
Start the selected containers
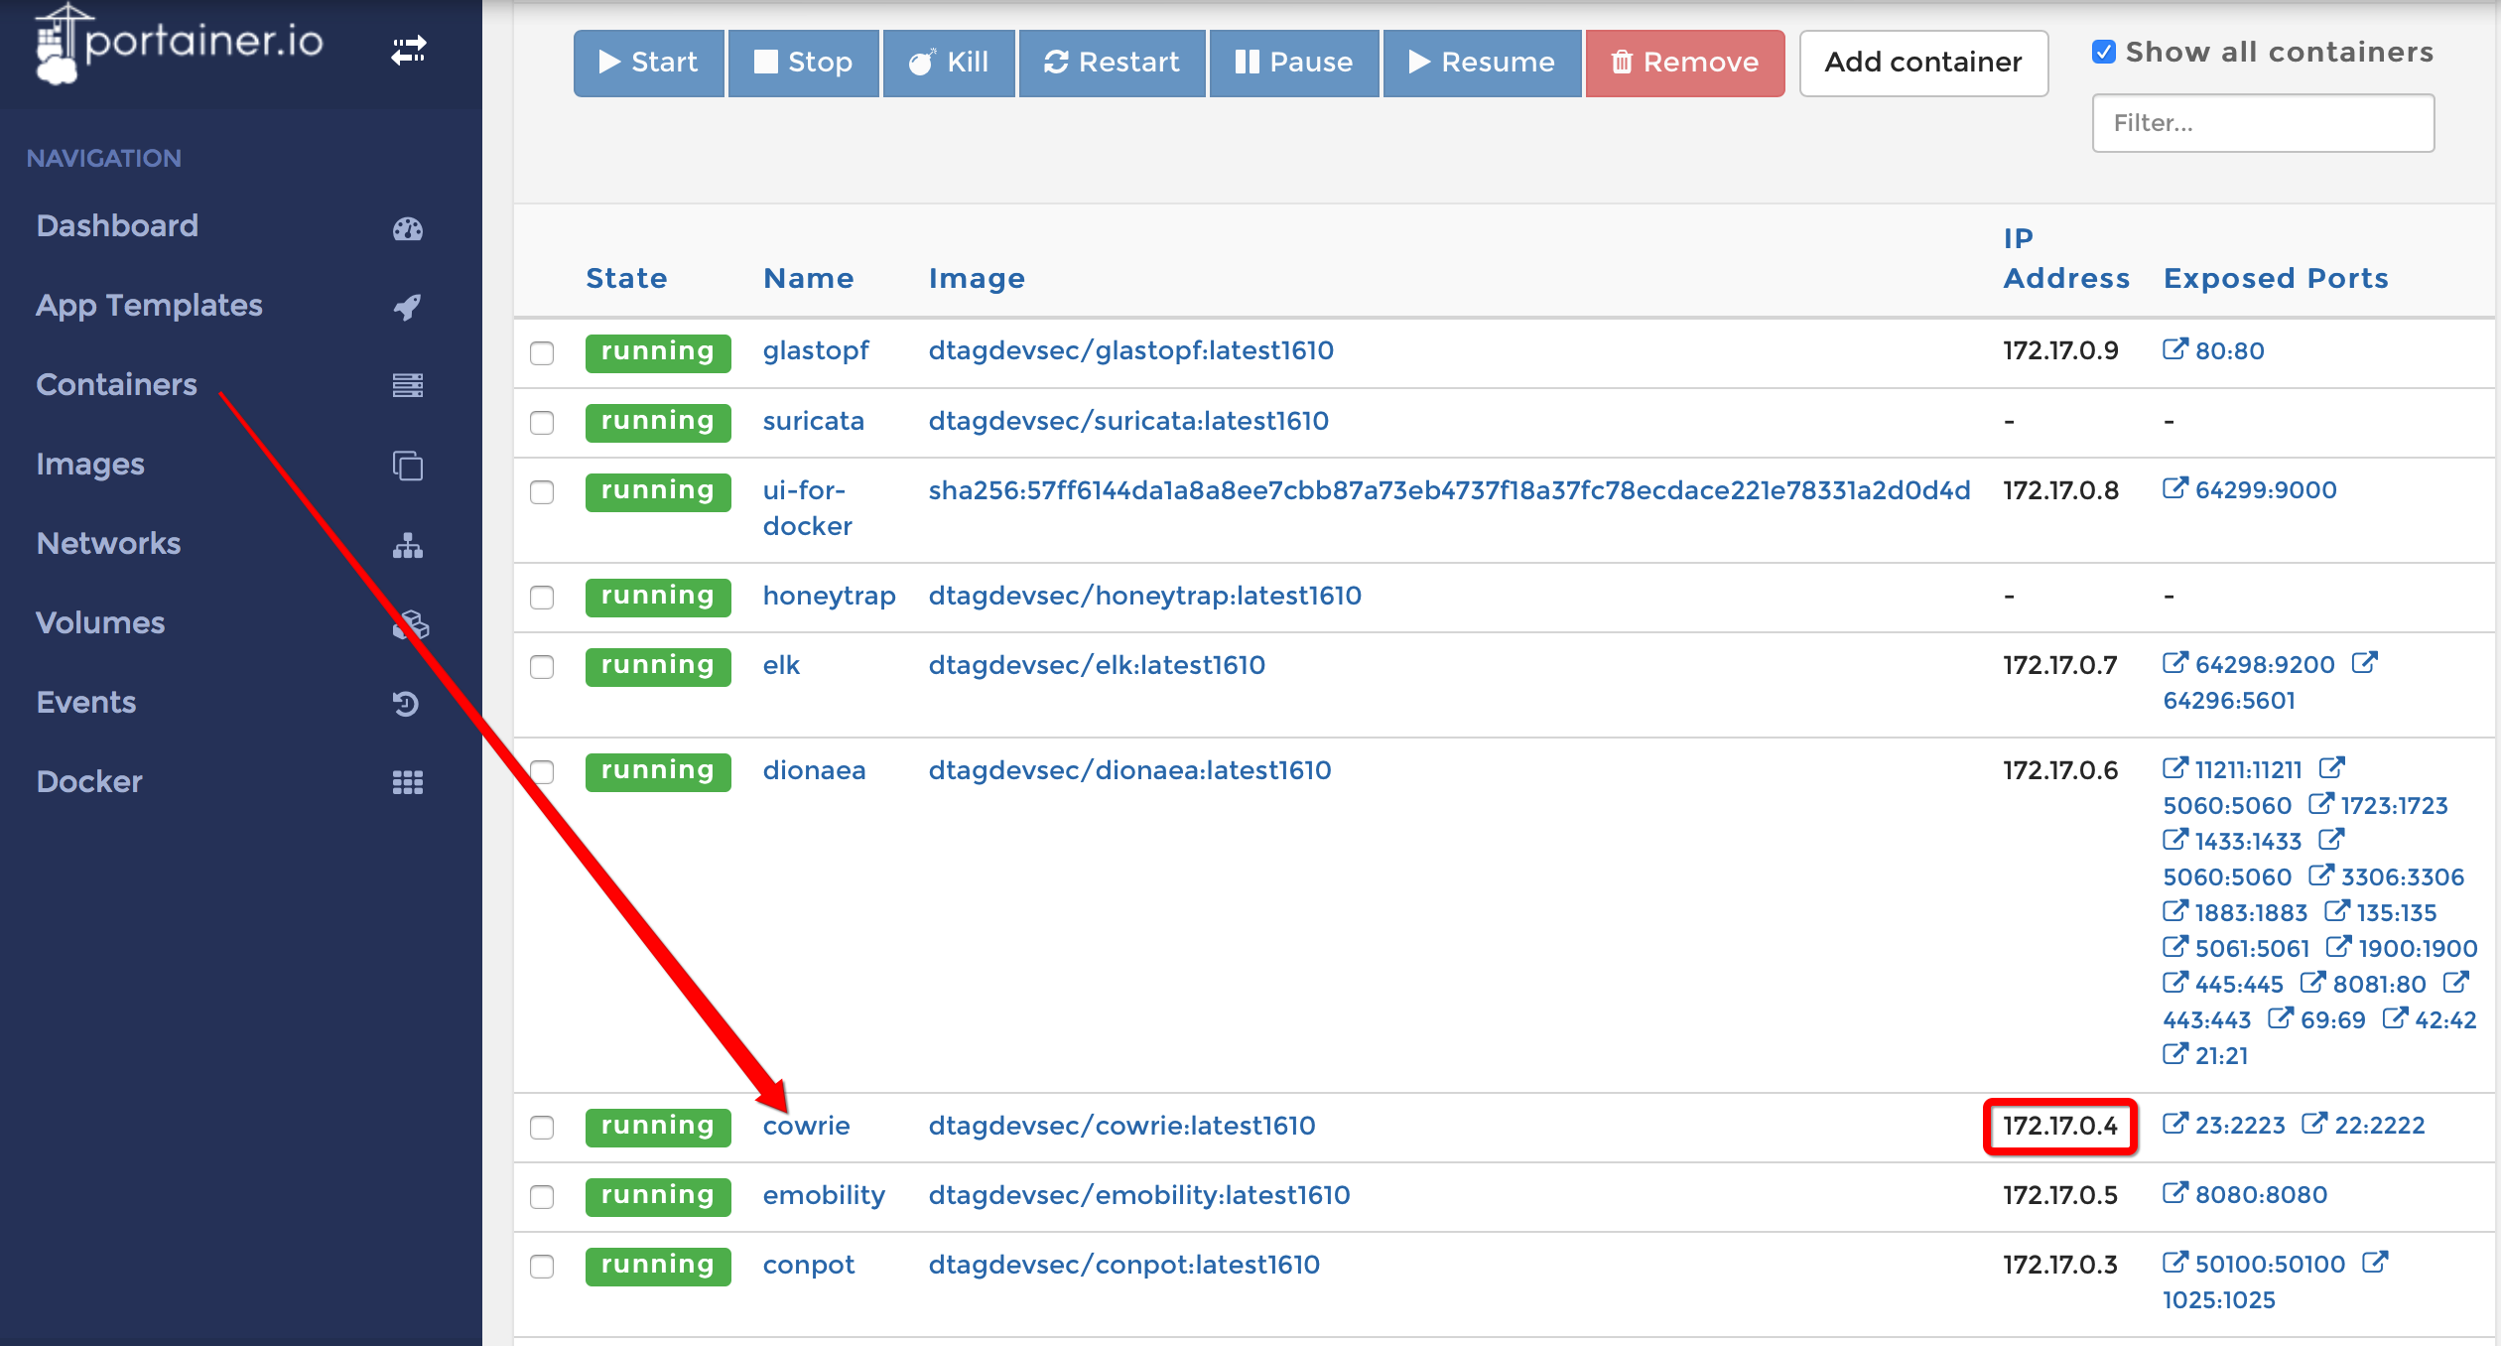click(649, 63)
